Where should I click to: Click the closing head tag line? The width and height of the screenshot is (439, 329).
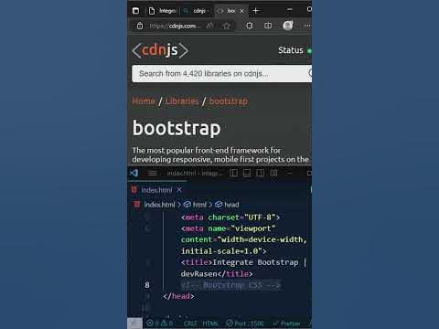pyautogui.click(x=178, y=296)
